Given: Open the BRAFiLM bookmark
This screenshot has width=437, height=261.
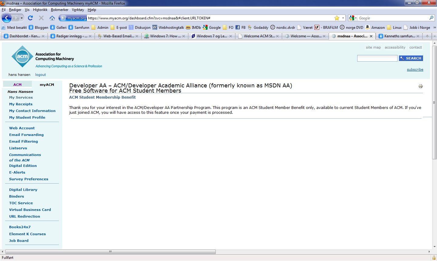Looking at the screenshot, I should click(326, 27).
